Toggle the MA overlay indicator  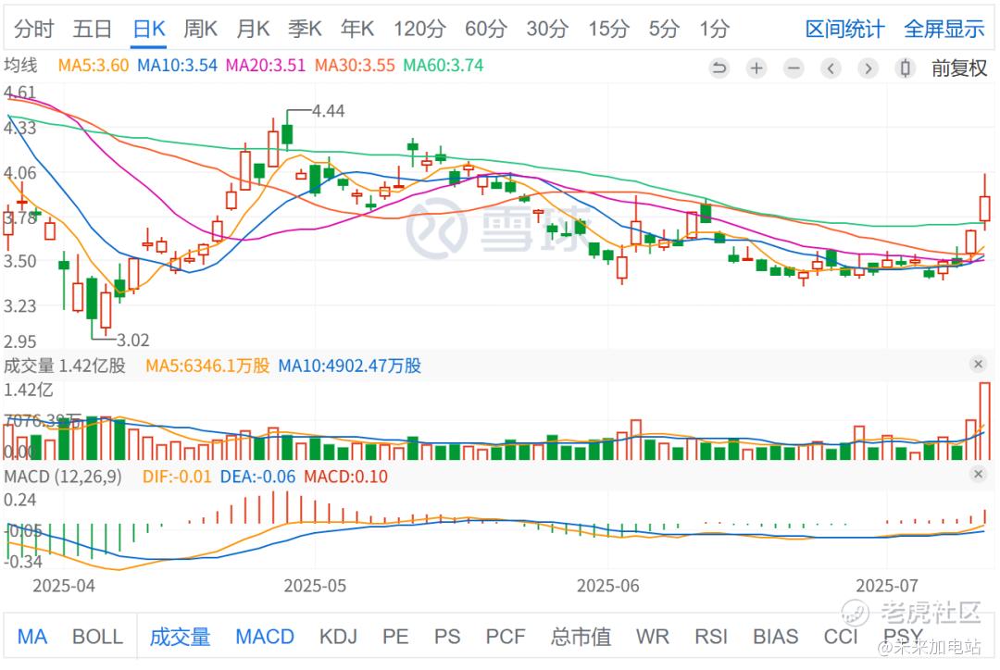click(31, 636)
